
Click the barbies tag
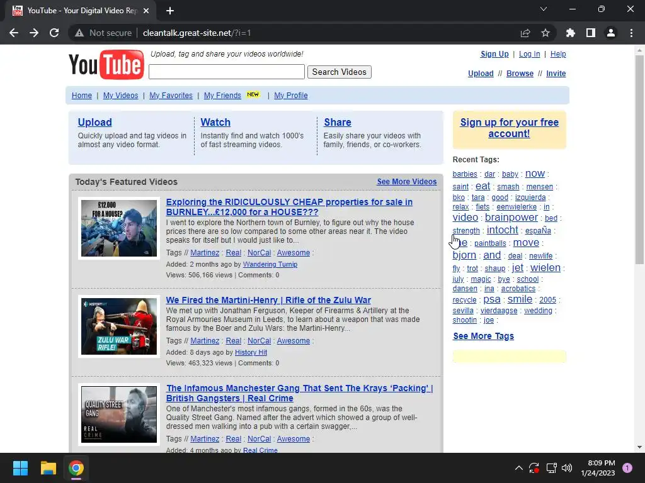[x=465, y=174]
